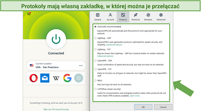This screenshot has width=201, height=111.
Task: Click the Current Location USA - San Francisco bar
Action: (x=56, y=66)
